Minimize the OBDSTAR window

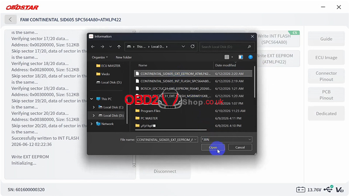pos(323,7)
